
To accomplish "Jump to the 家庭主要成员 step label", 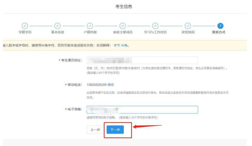I will [x=123, y=32].
